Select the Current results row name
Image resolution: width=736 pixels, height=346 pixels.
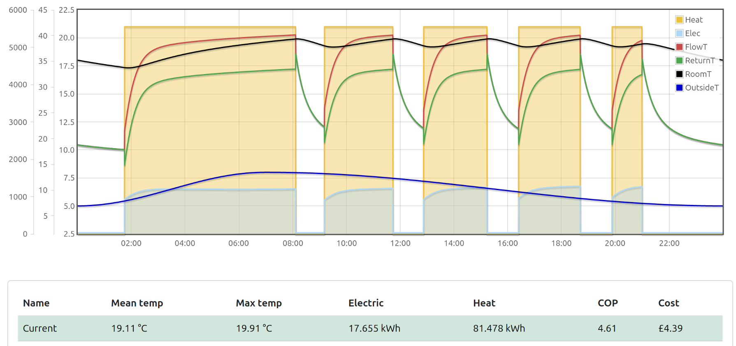tap(40, 328)
